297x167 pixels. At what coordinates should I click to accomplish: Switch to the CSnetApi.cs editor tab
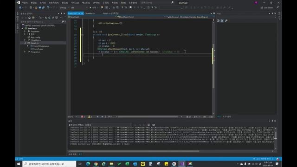click(x=90, y=13)
